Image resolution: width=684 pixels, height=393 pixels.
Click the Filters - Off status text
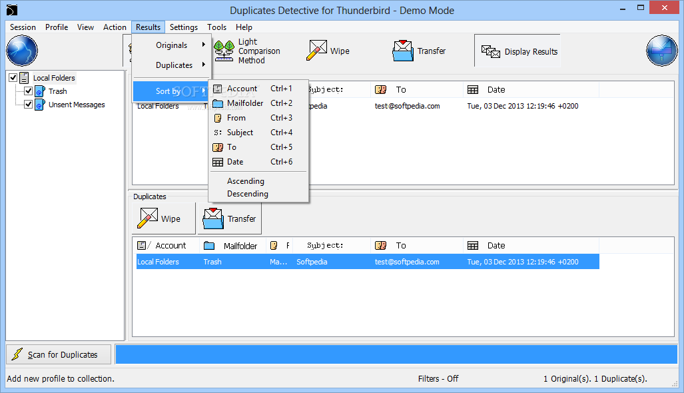(438, 378)
